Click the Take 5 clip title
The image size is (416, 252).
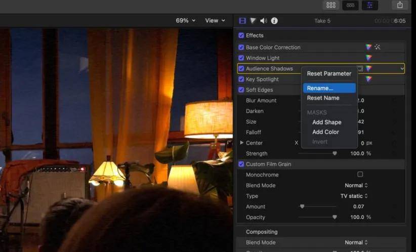click(322, 21)
